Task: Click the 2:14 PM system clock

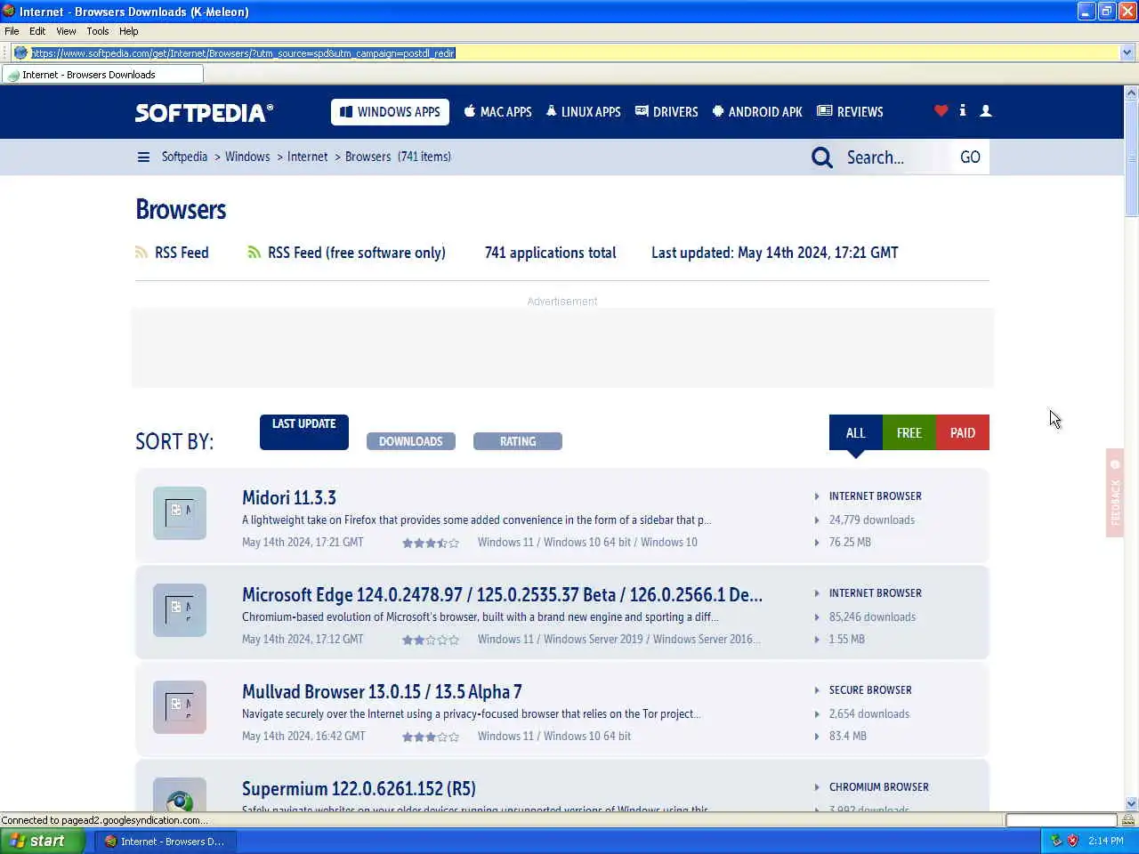Action: click(x=1106, y=841)
